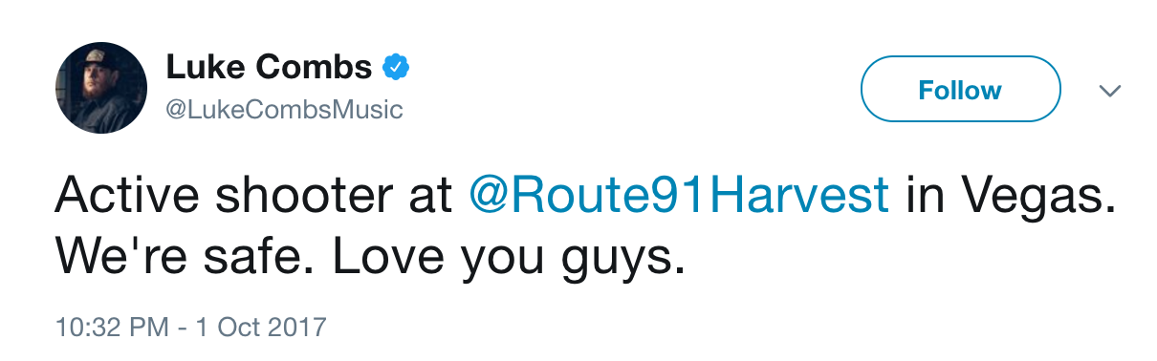Click the blue verified badge checkmark
Screen dimensions: 1157x361
[x=397, y=68]
